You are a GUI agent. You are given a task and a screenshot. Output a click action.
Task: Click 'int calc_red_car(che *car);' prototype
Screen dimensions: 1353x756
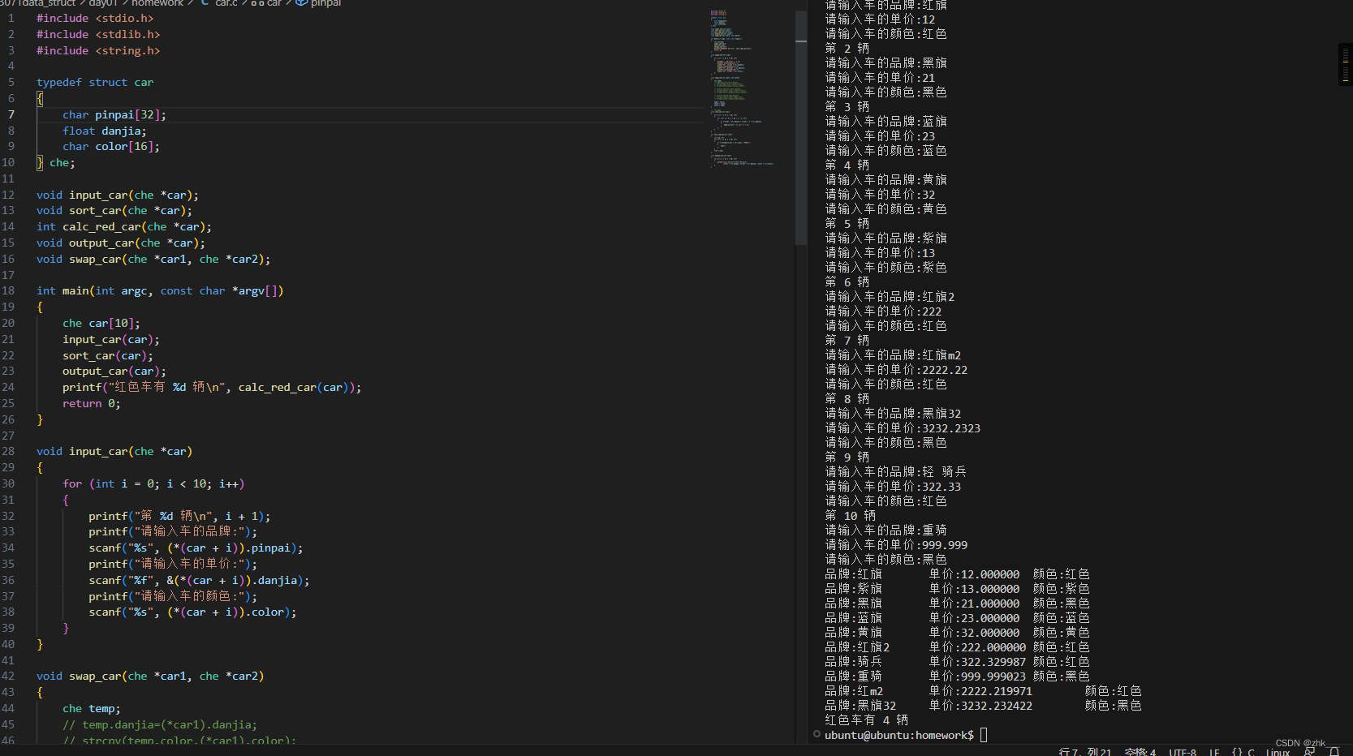pyautogui.click(x=124, y=226)
